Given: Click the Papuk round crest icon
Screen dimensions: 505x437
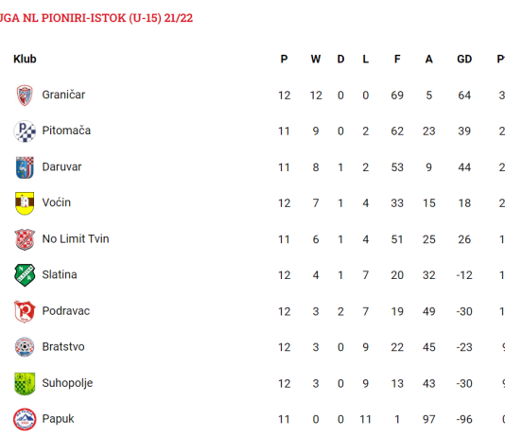Looking at the screenshot, I should 25,419.
